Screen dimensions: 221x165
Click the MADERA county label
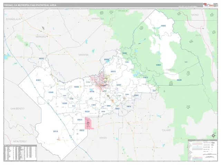click(x=84, y=55)
